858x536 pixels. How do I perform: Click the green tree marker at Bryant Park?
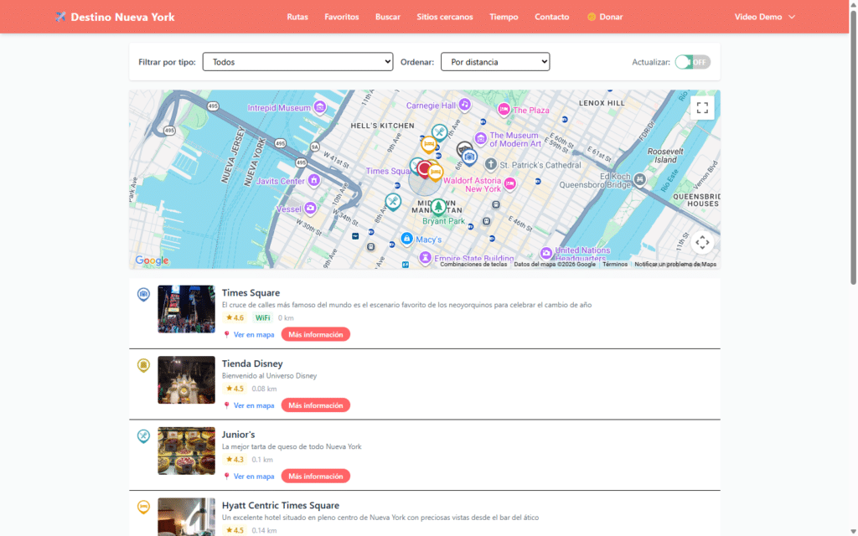437,206
